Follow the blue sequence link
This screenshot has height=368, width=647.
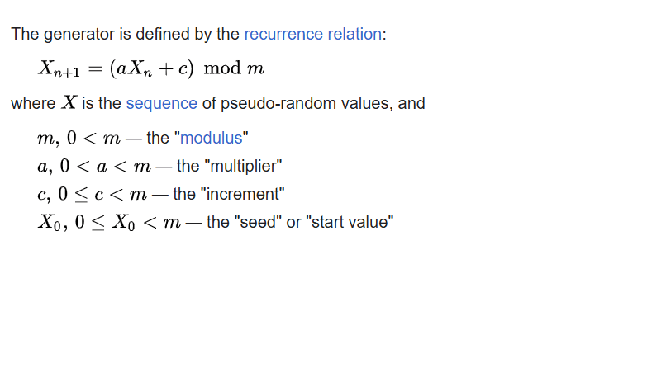pyautogui.click(x=161, y=103)
